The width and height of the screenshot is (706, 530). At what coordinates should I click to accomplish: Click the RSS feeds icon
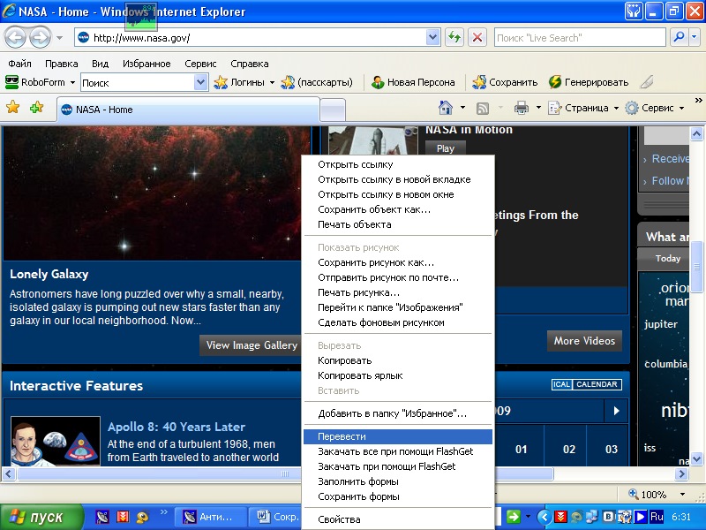[x=483, y=108]
